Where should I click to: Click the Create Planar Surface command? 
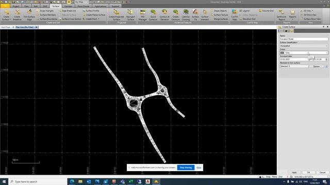click(x=94, y=15)
